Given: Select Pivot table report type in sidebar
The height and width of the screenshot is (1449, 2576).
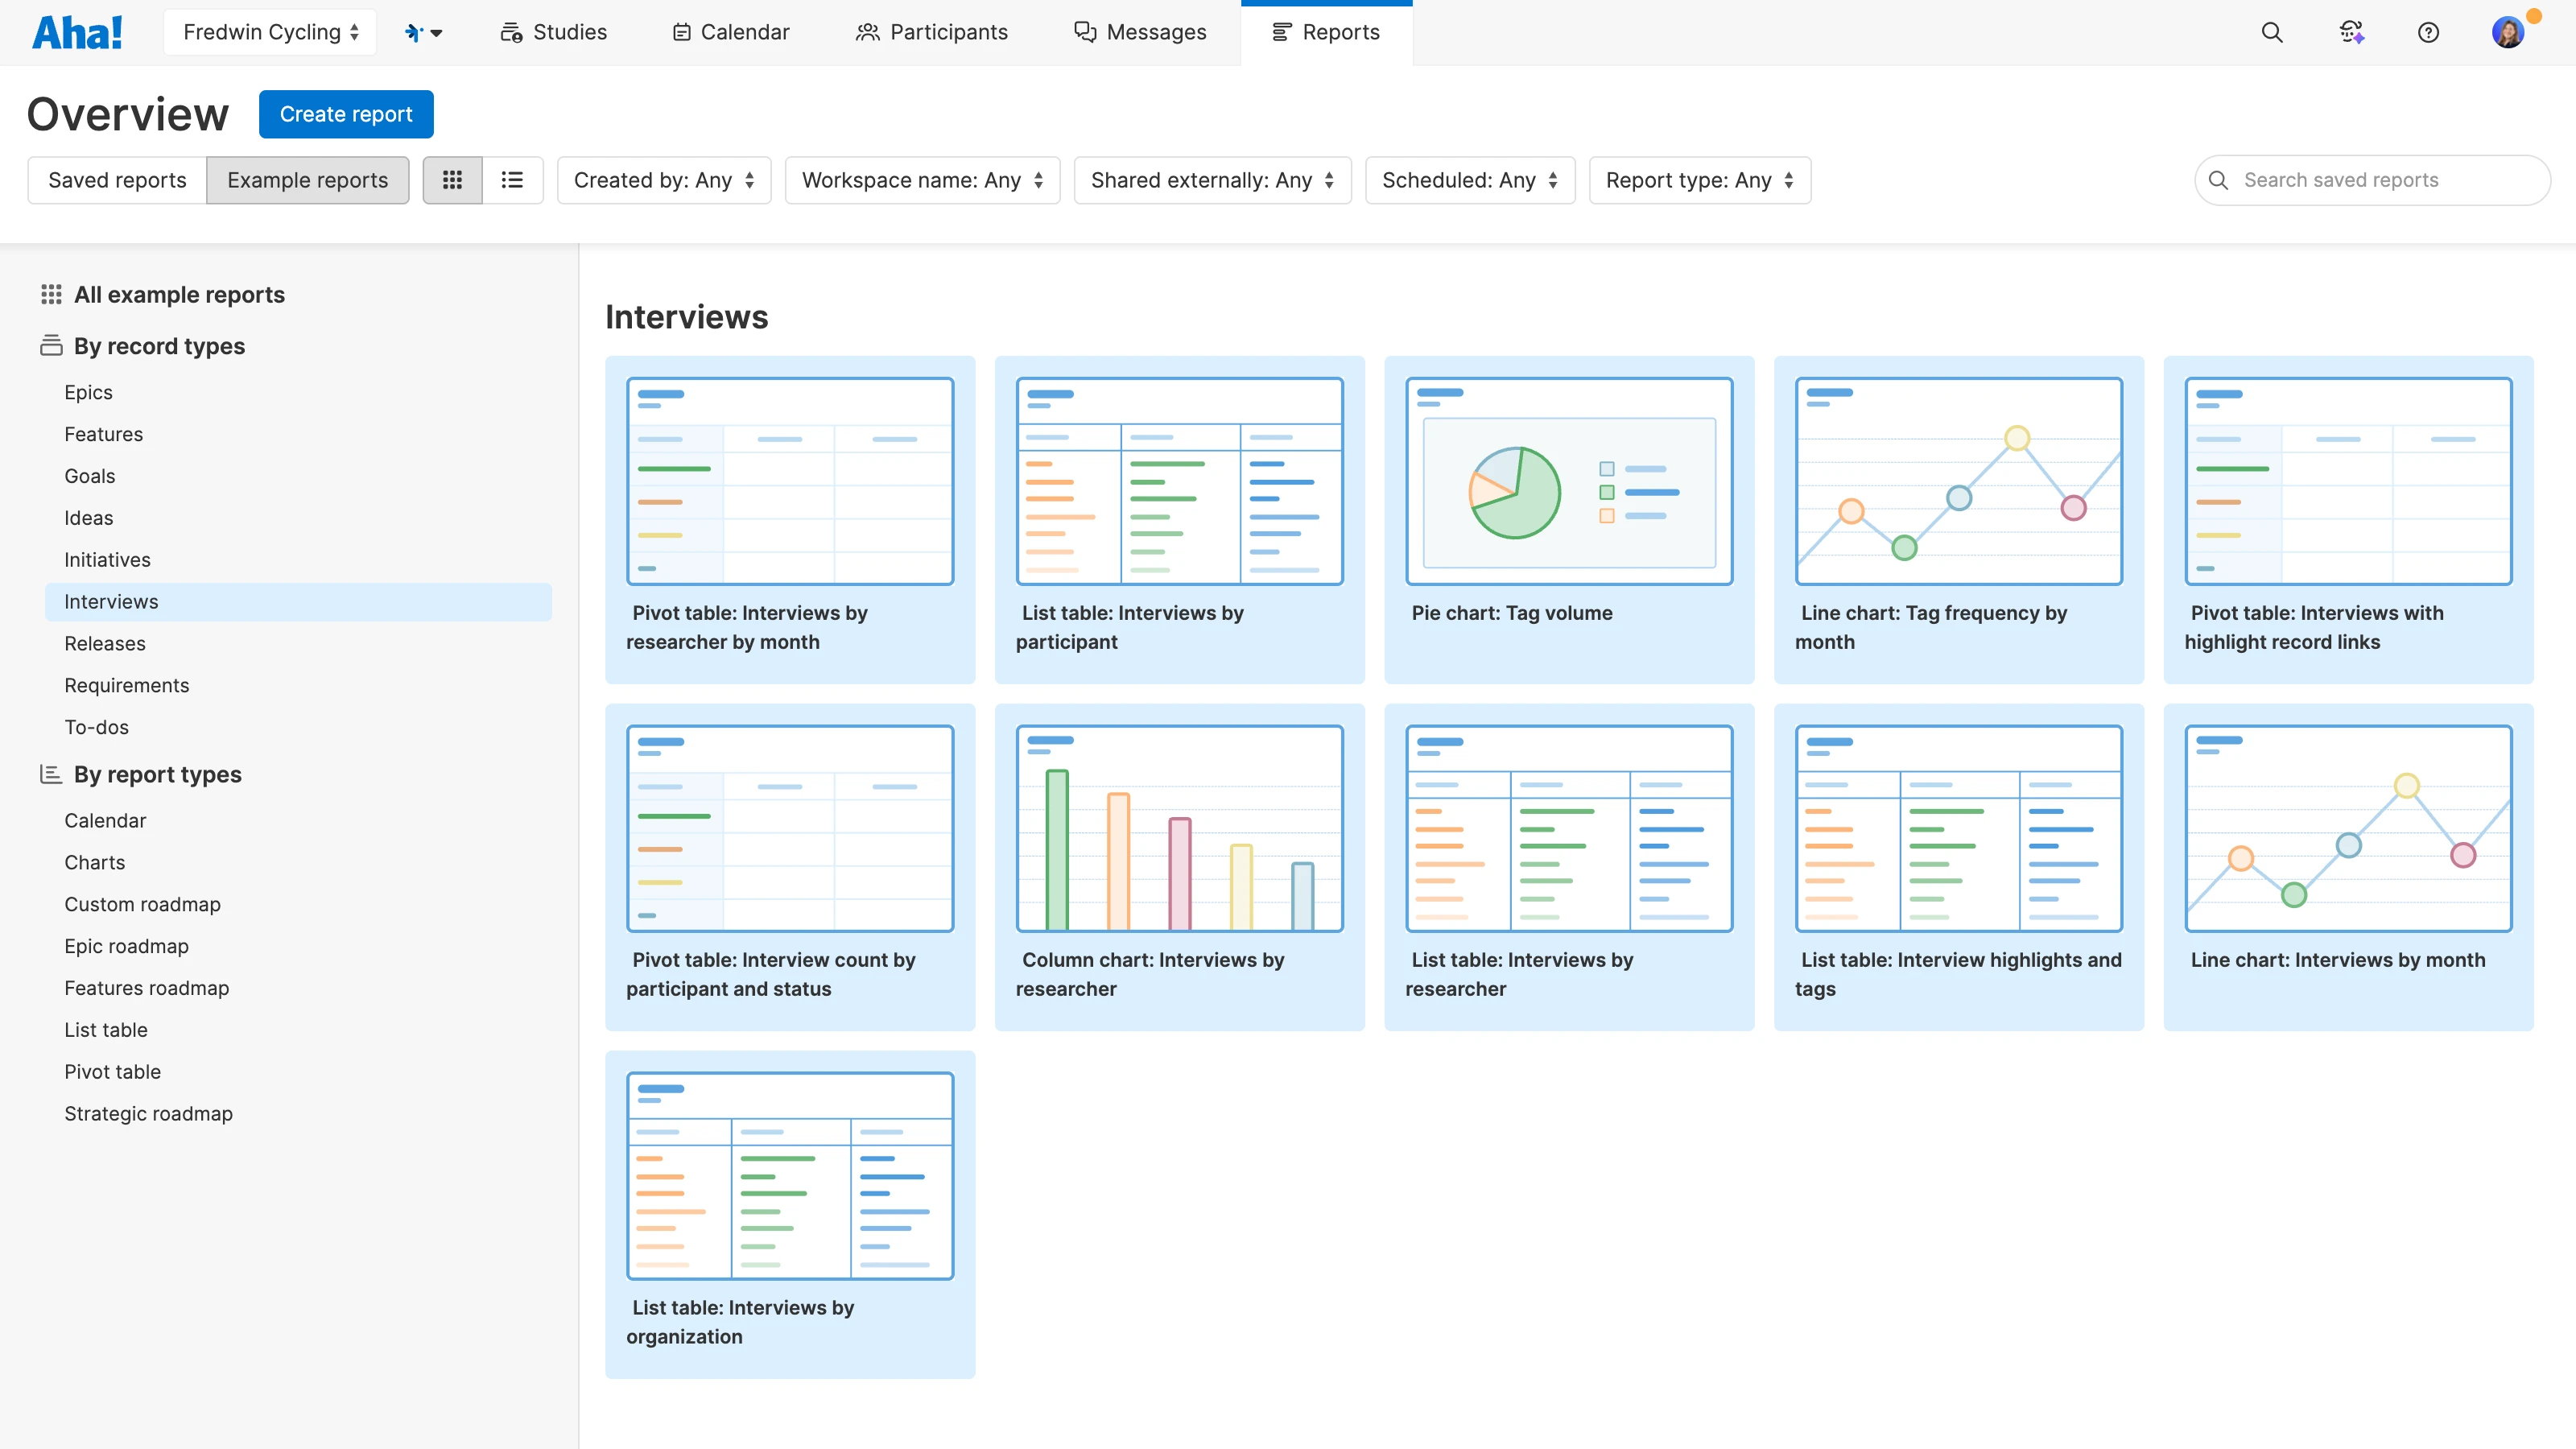Looking at the screenshot, I should 112,1071.
